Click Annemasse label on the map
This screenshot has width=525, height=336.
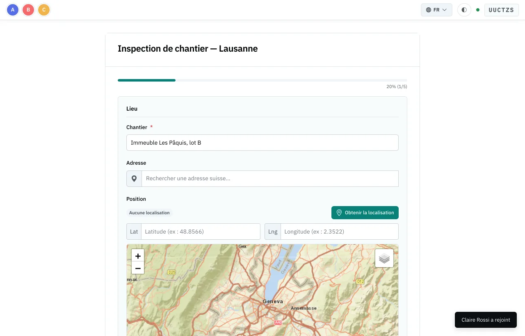click(304, 308)
